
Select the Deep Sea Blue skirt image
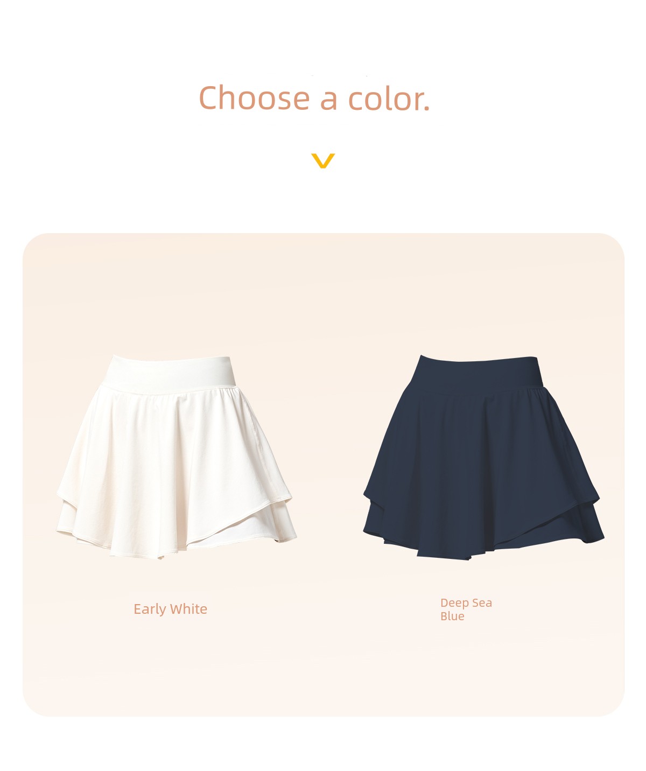pos(483,458)
